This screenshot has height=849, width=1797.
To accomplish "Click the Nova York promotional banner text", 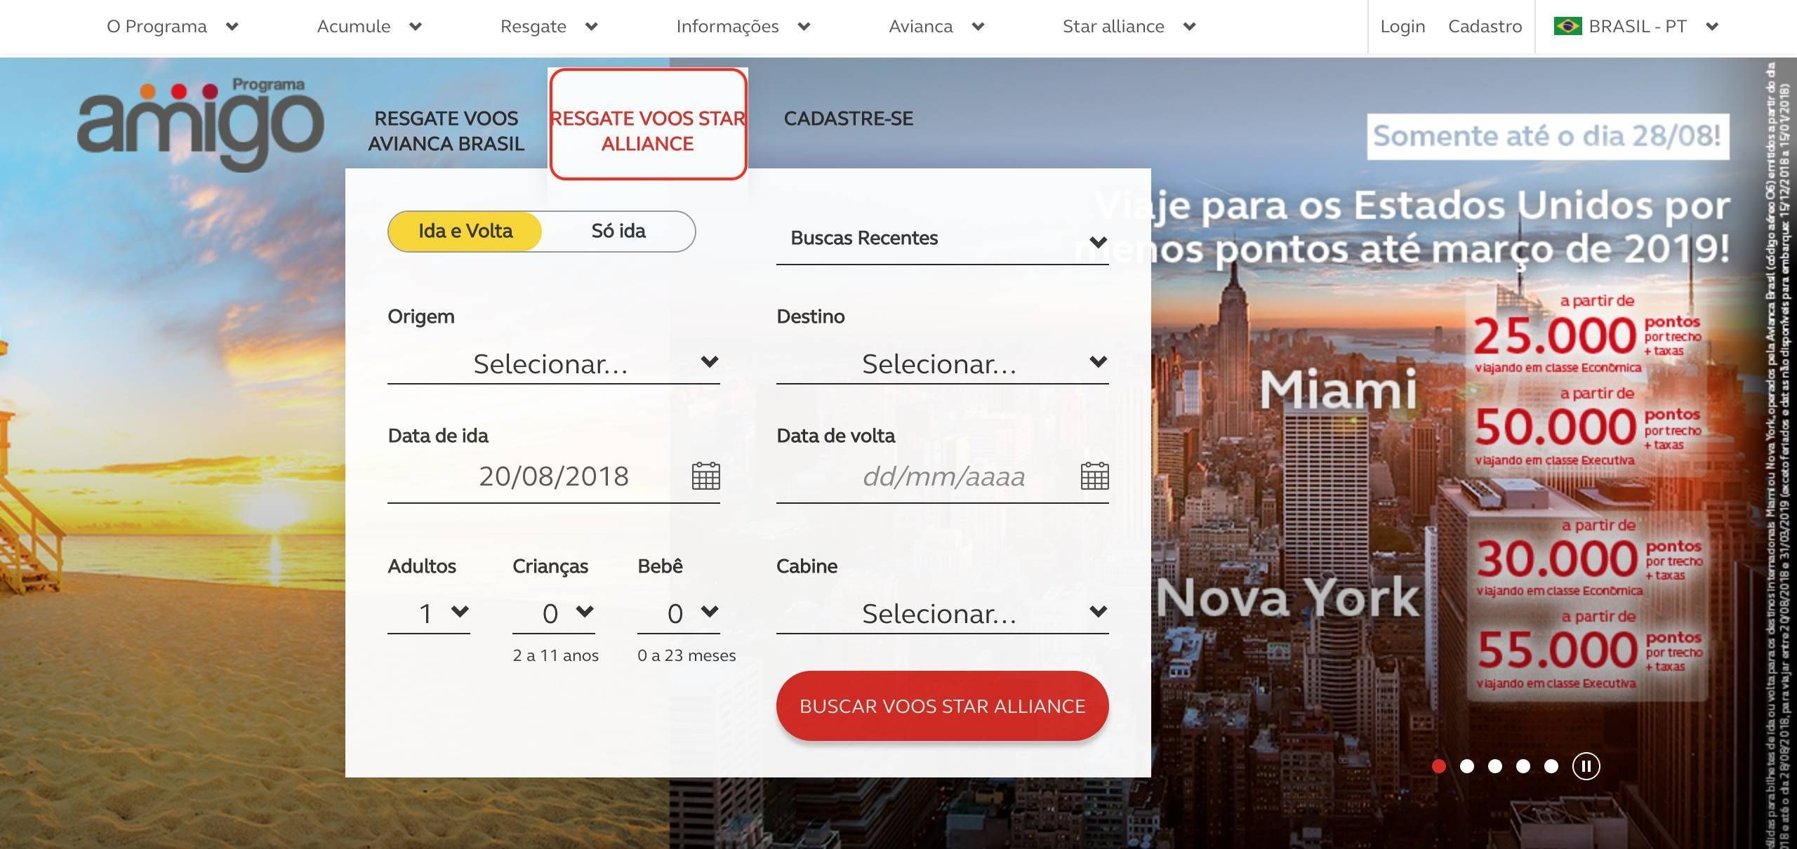I will coord(1288,598).
